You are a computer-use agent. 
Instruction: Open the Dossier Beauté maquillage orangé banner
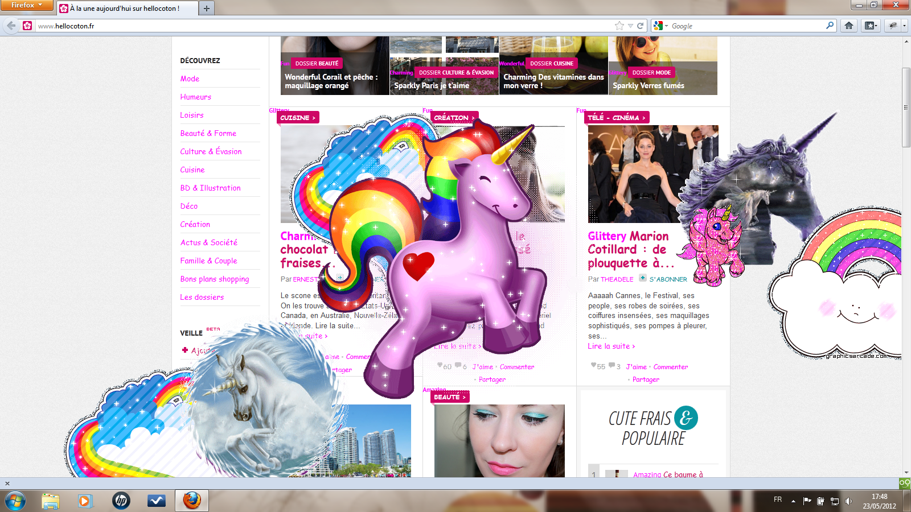(335, 65)
